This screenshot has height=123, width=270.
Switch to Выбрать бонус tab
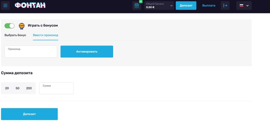point(15,35)
